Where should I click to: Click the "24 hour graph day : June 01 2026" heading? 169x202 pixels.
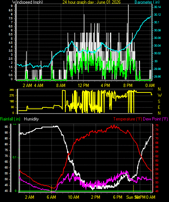click(x=91, y=2)
